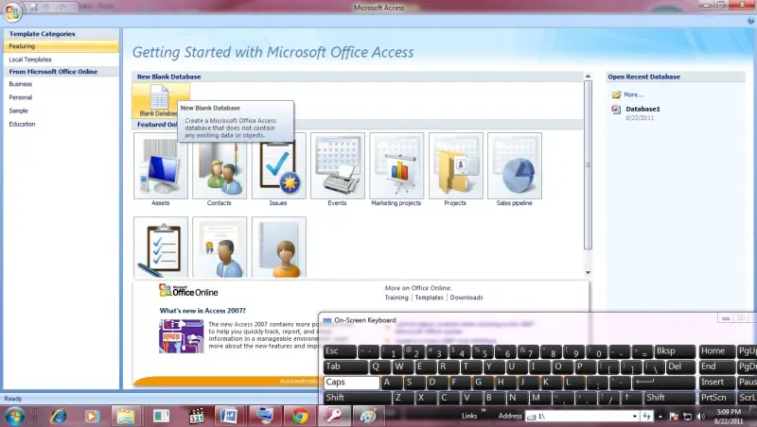
Task: Click the scroll up arrow of templates list
Action: [x=588, y=77]
